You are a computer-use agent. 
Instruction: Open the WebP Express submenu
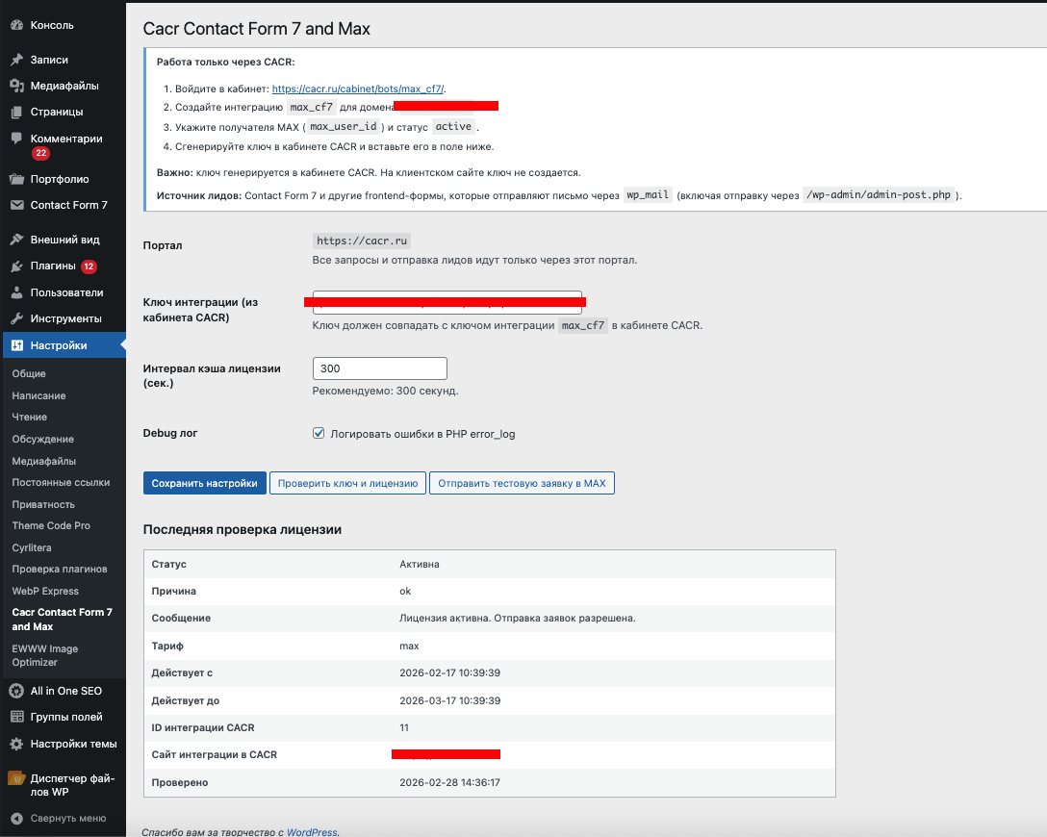tap(45, 592)
